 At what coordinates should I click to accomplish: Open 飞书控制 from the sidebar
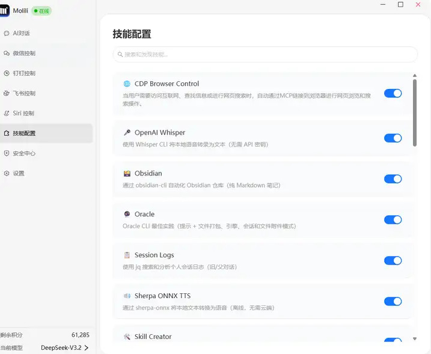click(x=24, y=93)
